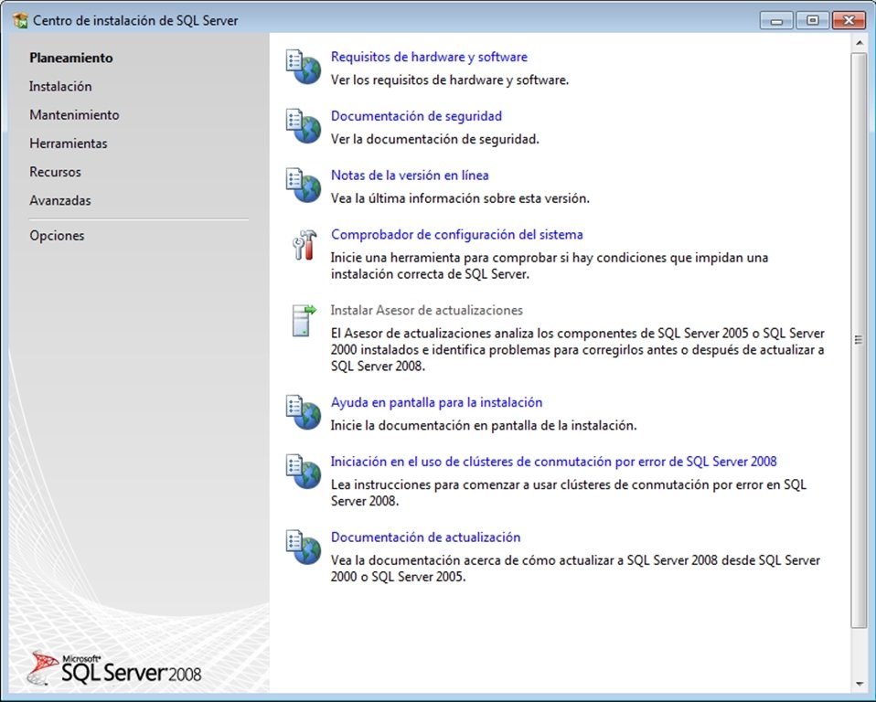876x702 pixels.
Task: Click the description starting 'Inicie una herramienta para comprobar'
Action: click(x=550, y=266)
